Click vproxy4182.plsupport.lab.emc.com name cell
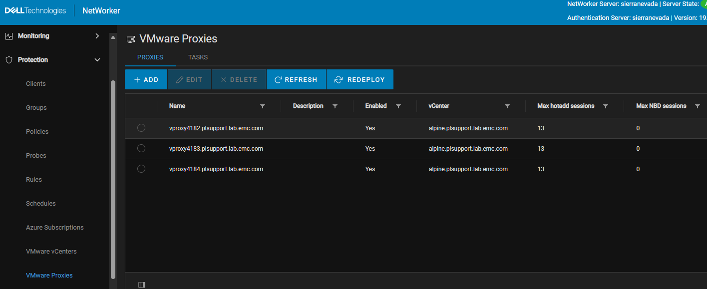Viewport: 707px width, 289px height. 216,128
